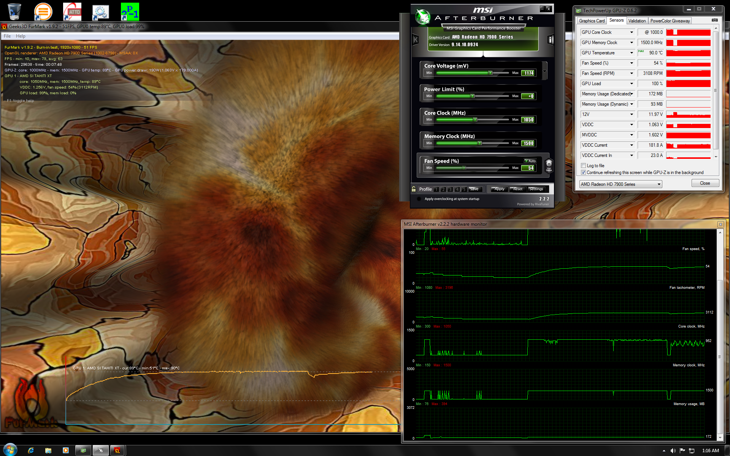Click the fan User Define gear icon

tap(549, 165)
